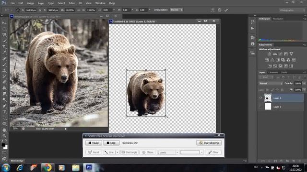
Task: Expand the Doc status info arrow
Action: [66, 129]
